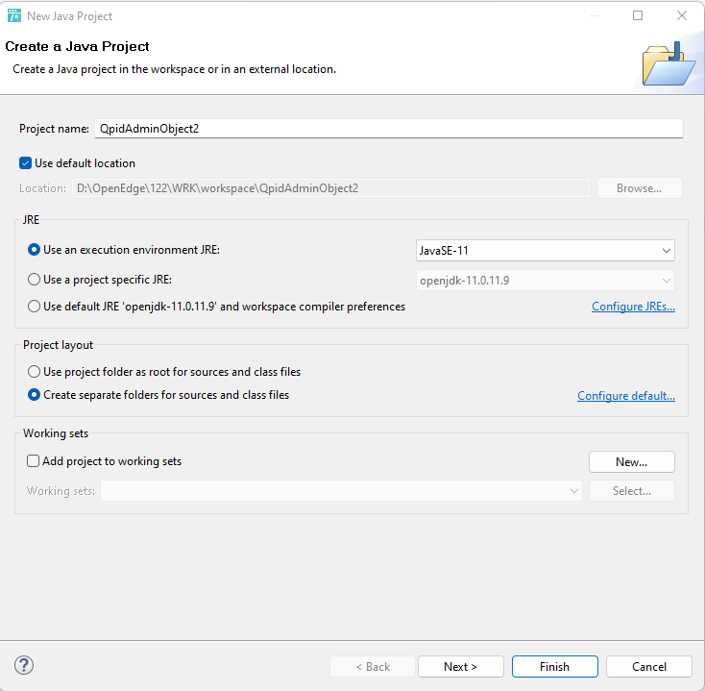Click the JRE group label
The image size is (705, 691).
click(31, 219)
